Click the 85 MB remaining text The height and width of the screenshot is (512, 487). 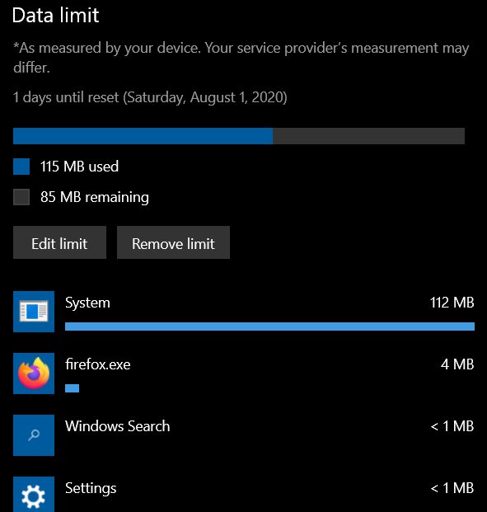(95, 197)
